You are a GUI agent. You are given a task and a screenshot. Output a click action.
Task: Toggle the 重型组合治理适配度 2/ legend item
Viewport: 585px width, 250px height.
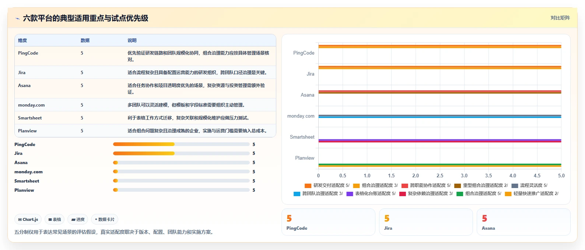481,185
